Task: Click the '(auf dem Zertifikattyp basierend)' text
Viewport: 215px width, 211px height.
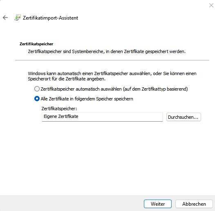Action: tap(155, 89)
